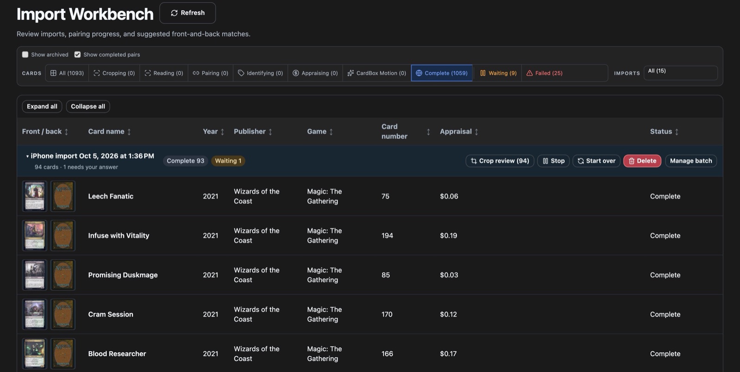
Task: Click the CardBox Motion sparkle icon
Action: pyautogui.click(x=351, y=73)
